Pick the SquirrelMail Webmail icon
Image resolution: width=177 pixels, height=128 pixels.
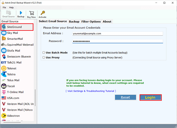click(x=4, y=44)
